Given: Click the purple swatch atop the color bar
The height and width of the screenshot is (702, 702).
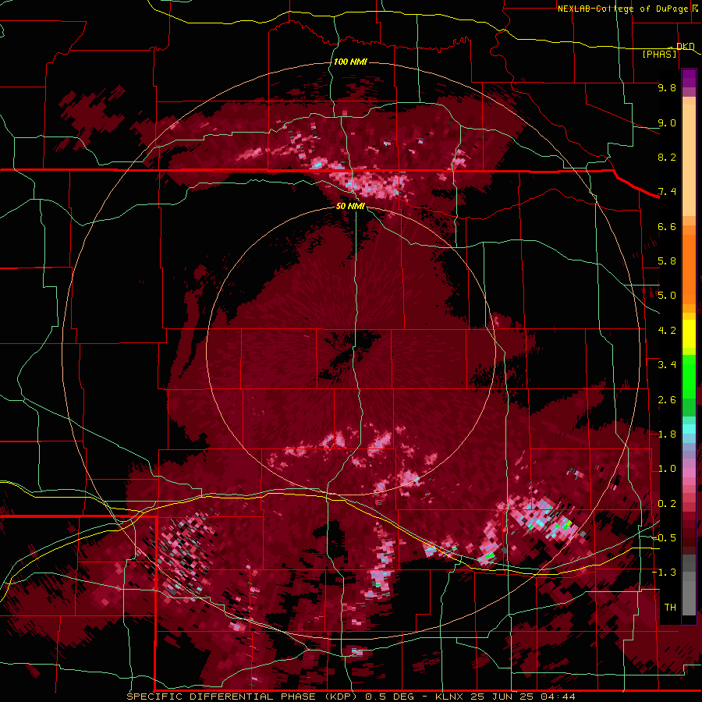Looking at the screenshot, I should (x=689, y=78).
